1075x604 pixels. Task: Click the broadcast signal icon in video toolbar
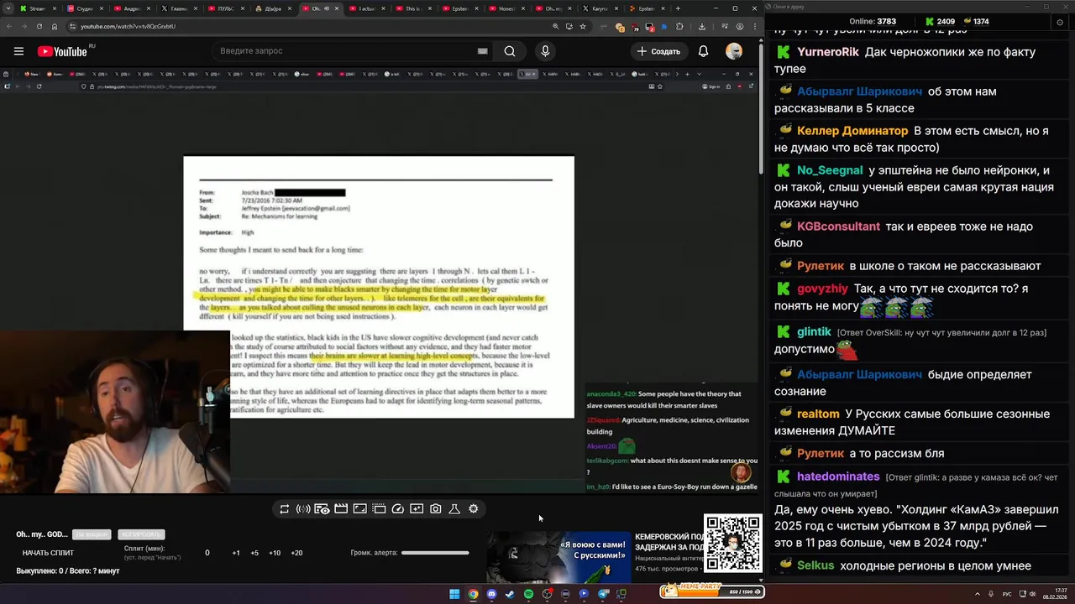pyautogui.click(x=303, y=509)
